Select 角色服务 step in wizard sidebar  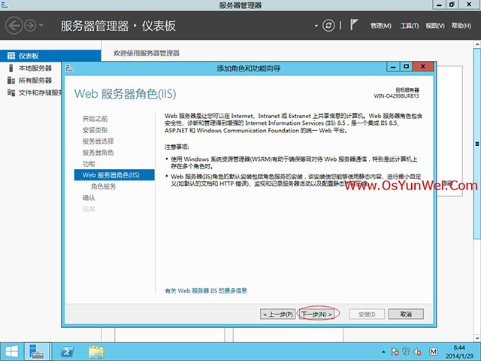pos(104,186)
